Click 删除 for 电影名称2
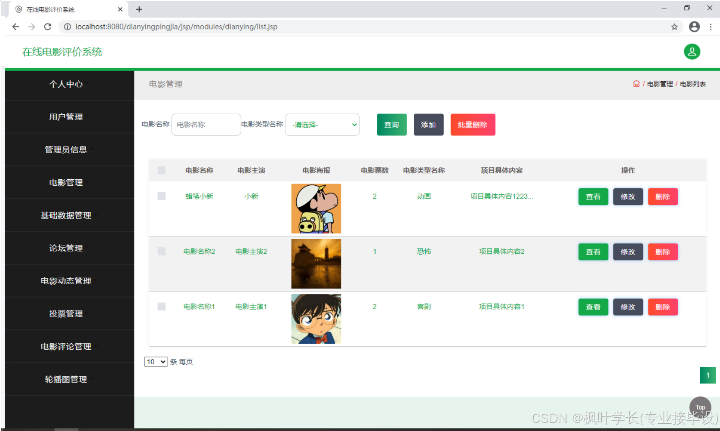Screen dimensions: 720x431 click(663, 252)
